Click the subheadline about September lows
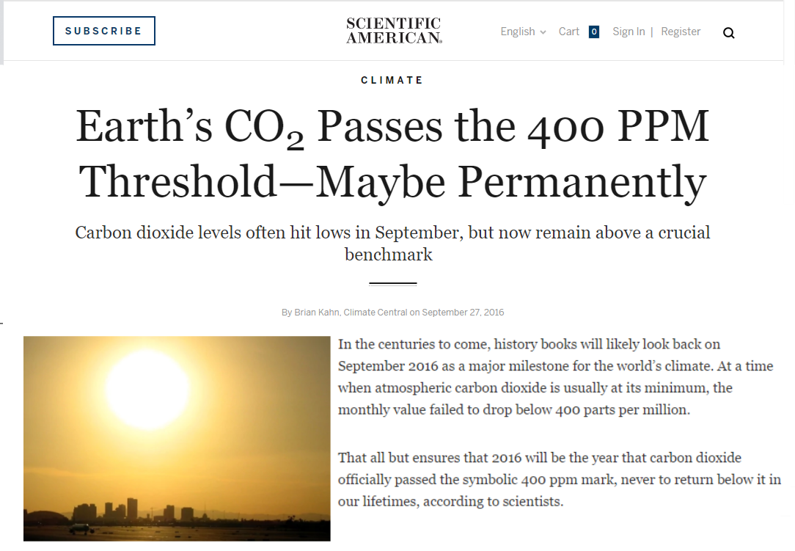The height and width of the screenshot is (551, 795). pos(392,243)
